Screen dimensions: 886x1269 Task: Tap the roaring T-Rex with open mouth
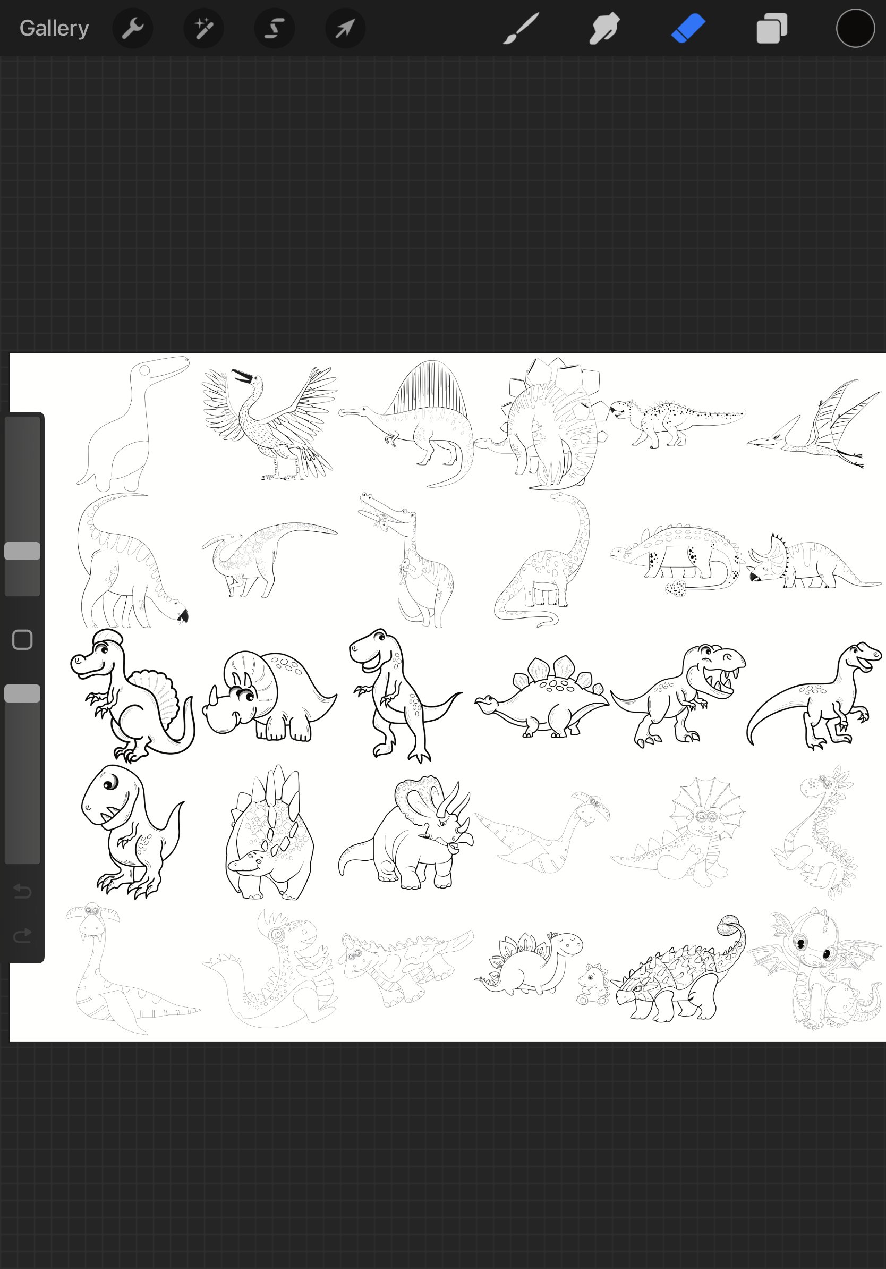coord(678,696)
